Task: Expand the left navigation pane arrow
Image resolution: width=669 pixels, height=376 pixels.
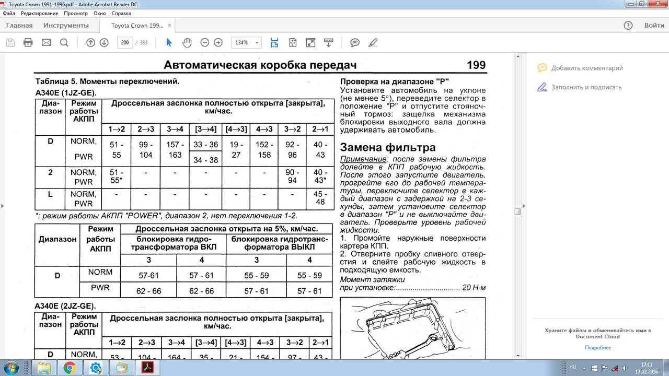Action: (x=2, y=206)
